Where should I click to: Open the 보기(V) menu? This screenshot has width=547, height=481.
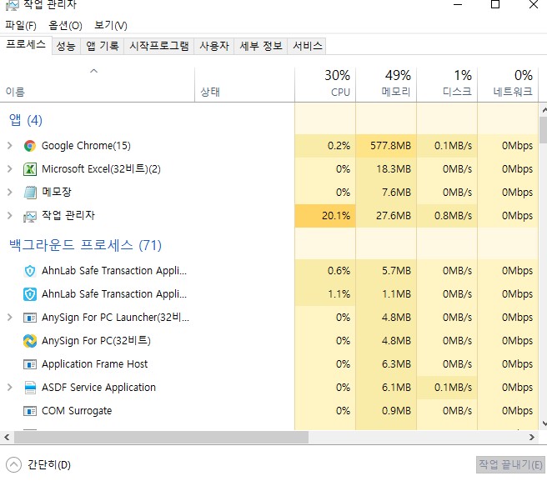click(x=111, y=26)
